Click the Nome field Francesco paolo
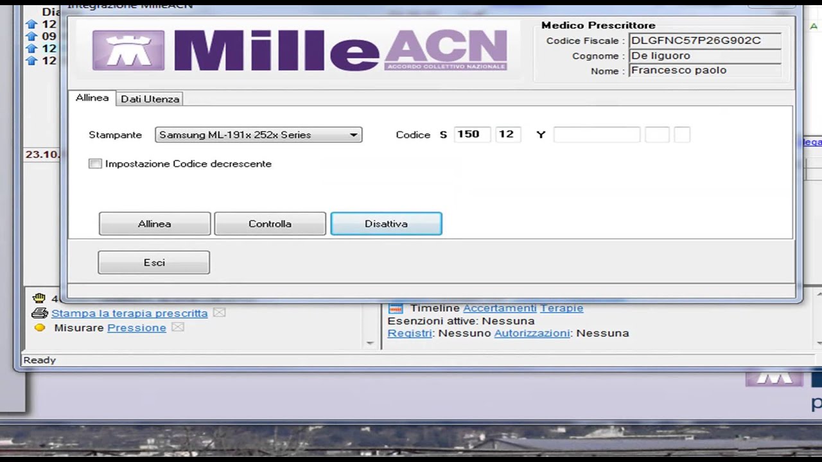Viewport: 822px width, 462px height. 705,71
